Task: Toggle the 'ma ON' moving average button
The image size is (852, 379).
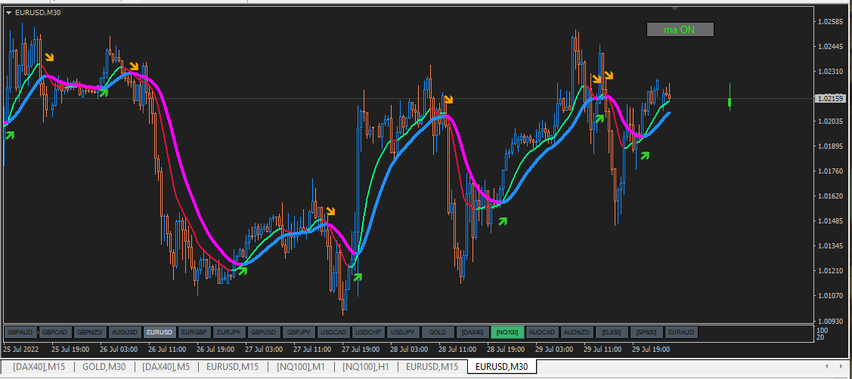Action: pyautogui.click(x=680, y=29)
